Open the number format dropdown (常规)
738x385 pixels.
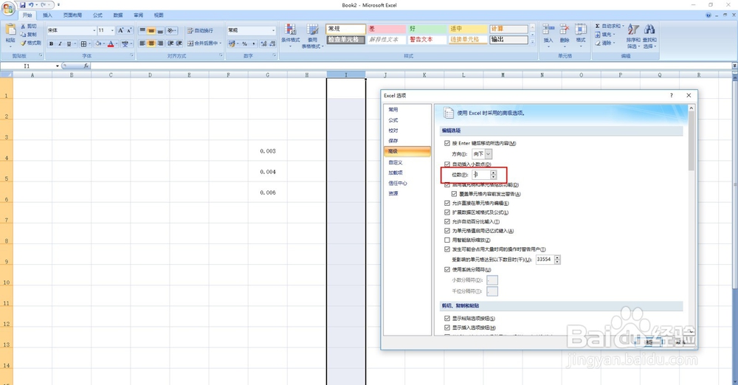(x=273, y=30)
